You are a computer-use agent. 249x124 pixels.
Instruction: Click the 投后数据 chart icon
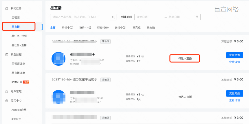(7, 55)
